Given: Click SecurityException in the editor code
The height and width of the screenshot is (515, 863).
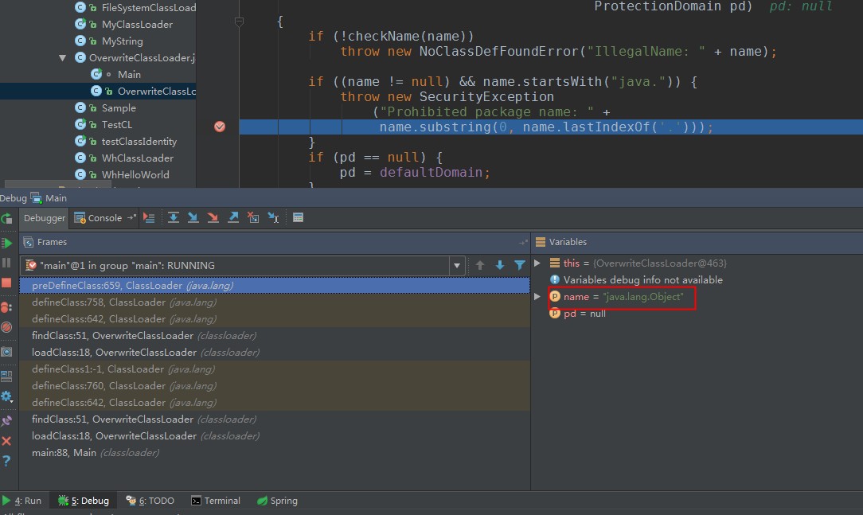Looking at the screenshot, I should 486,97.
